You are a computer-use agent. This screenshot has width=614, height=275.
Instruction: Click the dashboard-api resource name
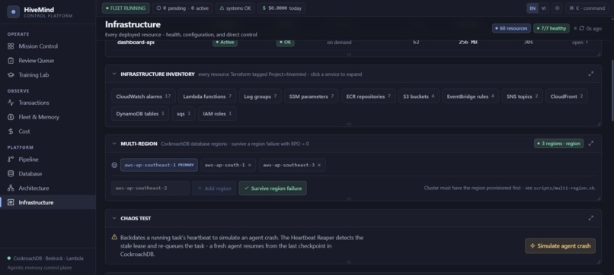click(x=136, y=43)
